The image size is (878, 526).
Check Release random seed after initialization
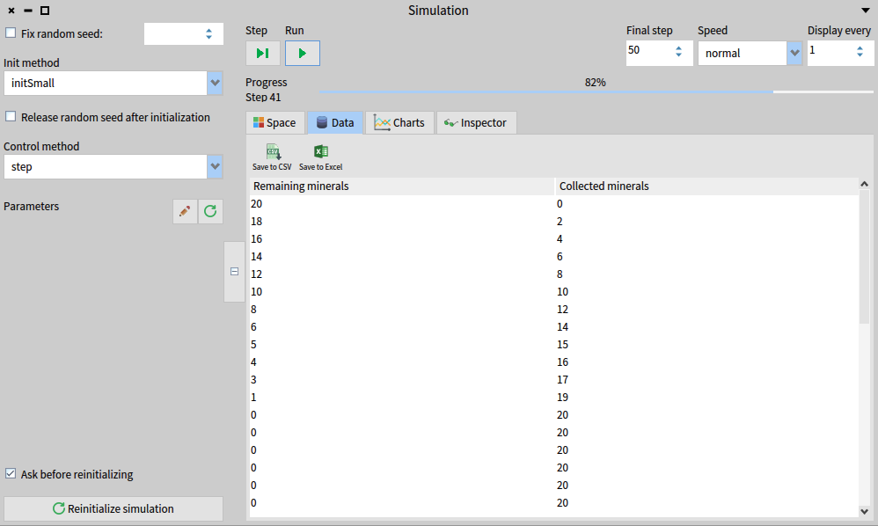[11, 117]
